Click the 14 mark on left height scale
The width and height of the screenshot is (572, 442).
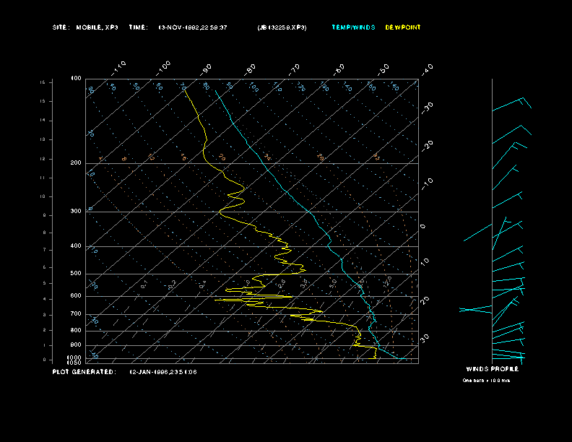click(43, 121)
